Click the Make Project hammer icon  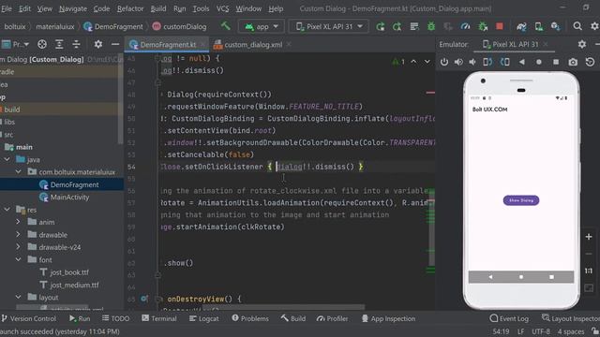coord(226,26)
